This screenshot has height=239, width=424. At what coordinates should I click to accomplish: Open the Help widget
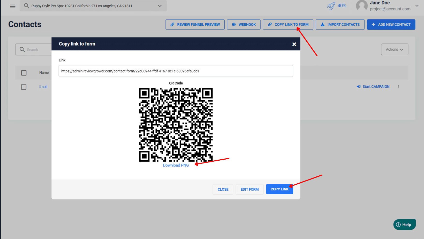(404, 225)
